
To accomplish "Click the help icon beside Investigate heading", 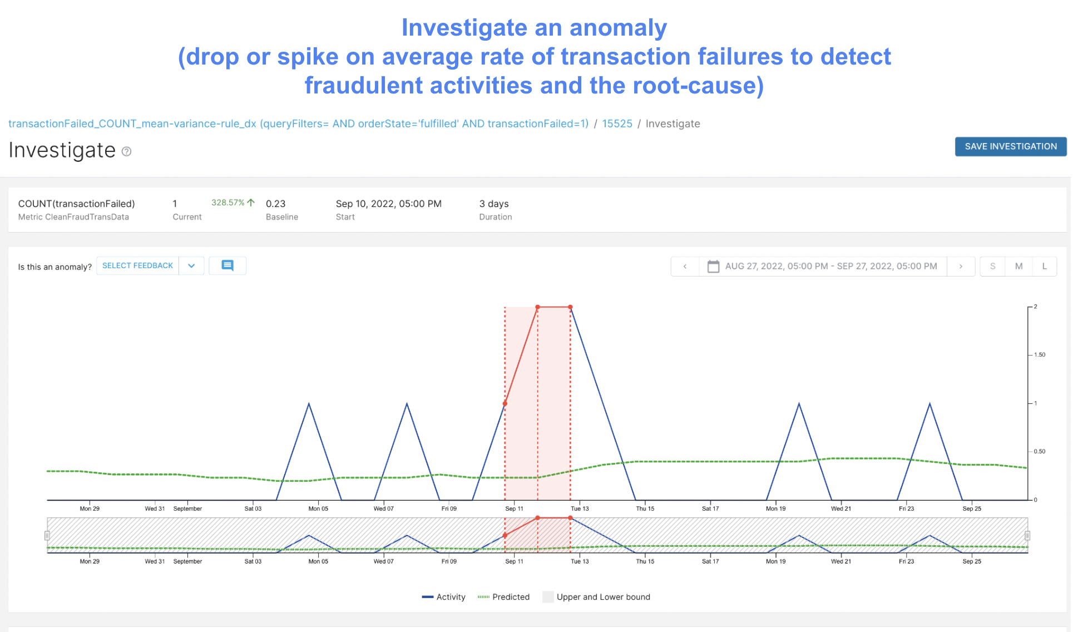I will click(126, 151).
